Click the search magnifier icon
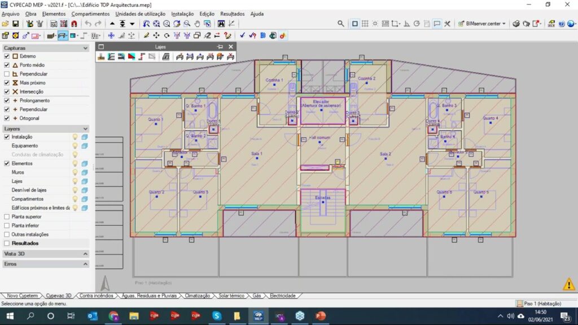The image size is (578, 325). click(341, 24)
